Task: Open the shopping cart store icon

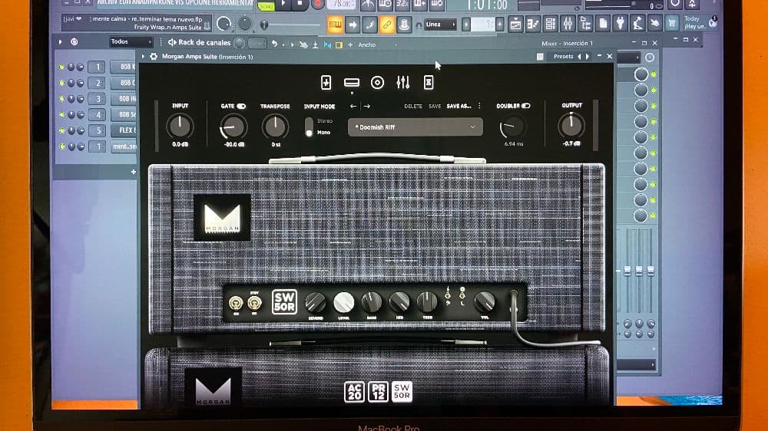Action: [671, 24]
